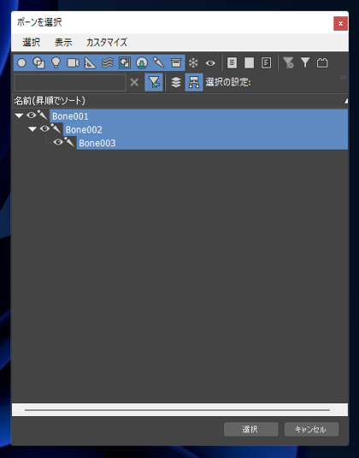Collapse the Bone002 tree node
This screenshot has height=458, width=359.
click(x=32, y=128)
